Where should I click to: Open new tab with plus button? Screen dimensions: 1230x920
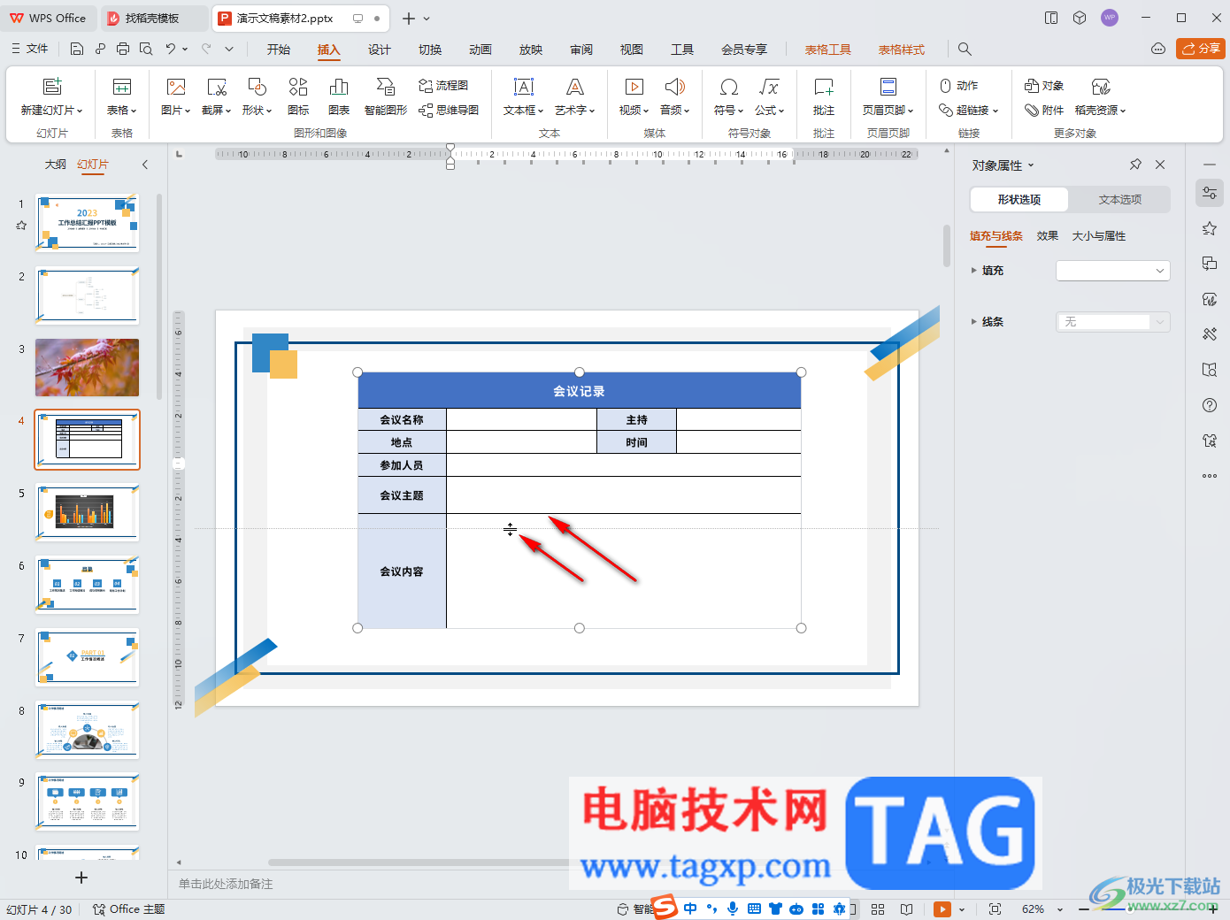409,18
